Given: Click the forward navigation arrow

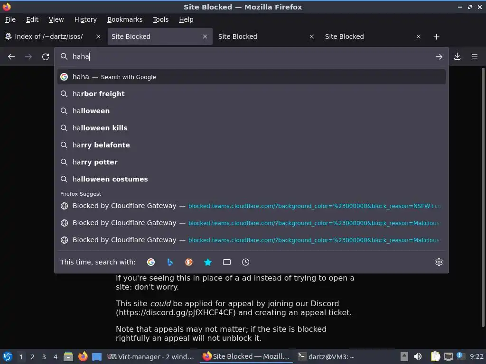Looking at the screenshot, I should click(28, 57).
